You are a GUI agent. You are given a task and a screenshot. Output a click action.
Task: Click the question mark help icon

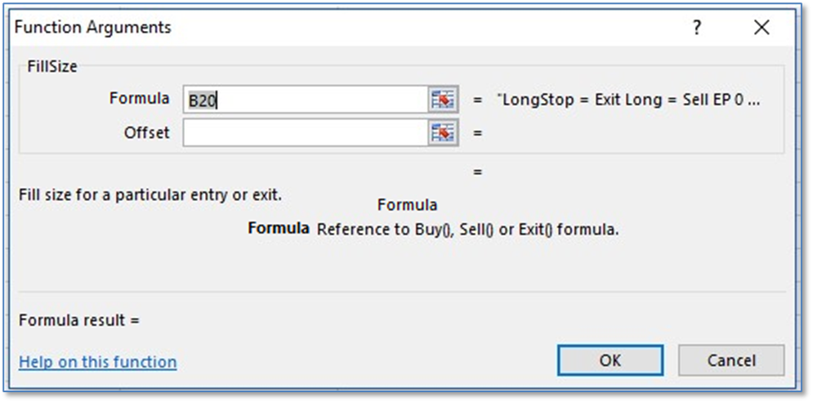tap(696, 28)
